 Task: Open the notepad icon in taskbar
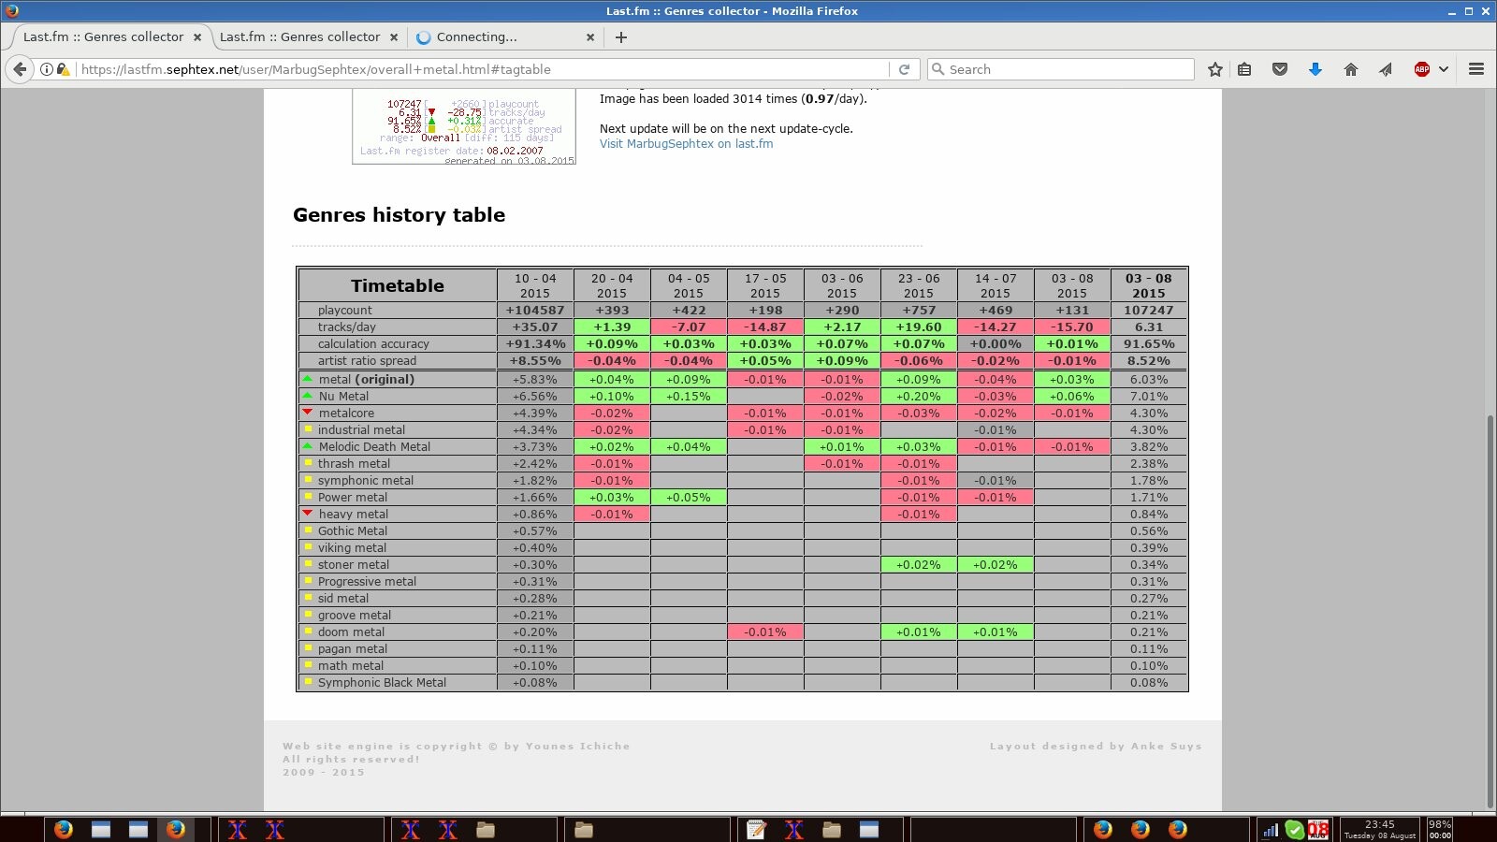coord(757,829)
